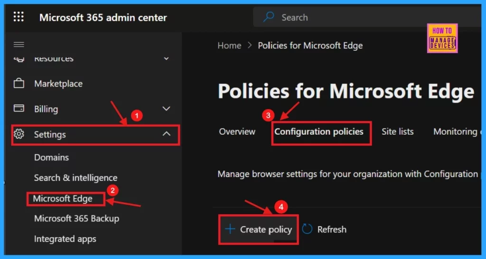
Task: Click the Microsoft 365 admin center title
Action: [103, 18]
